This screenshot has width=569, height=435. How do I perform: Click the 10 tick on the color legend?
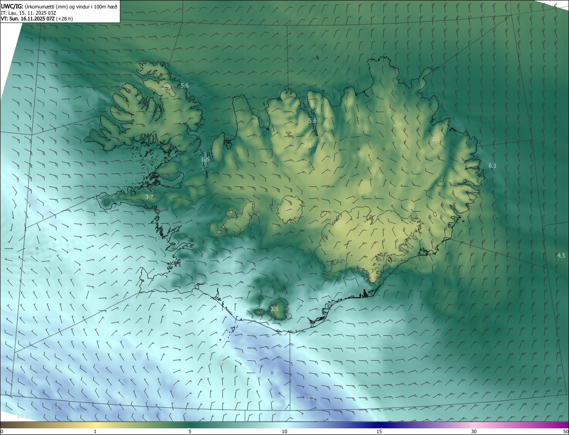click(x=284, y=431)
